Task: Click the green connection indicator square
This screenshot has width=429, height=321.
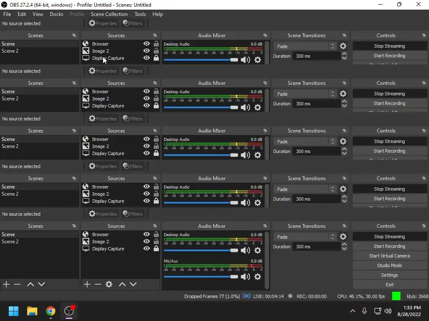Action: (396, 296)
